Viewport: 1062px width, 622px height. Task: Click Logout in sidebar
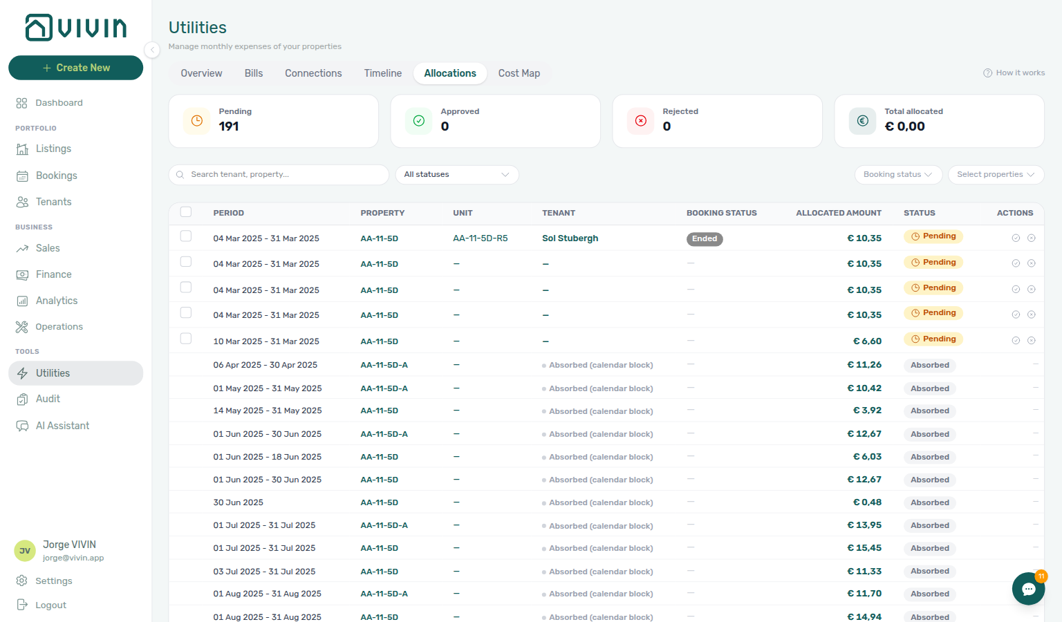(x=75, y=605)
